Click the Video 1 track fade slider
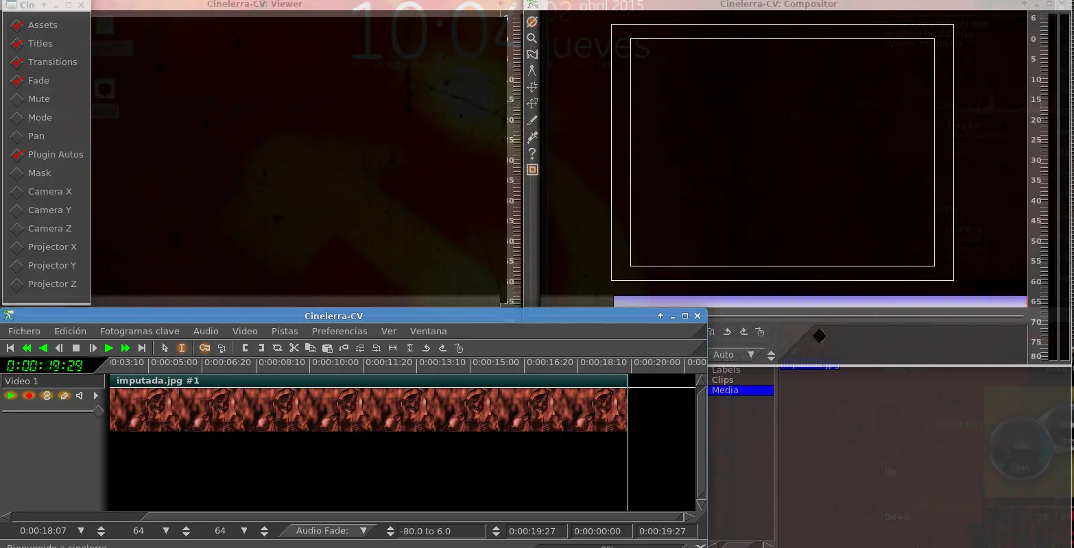1074x548 pixels. click(x=53, y=411)
